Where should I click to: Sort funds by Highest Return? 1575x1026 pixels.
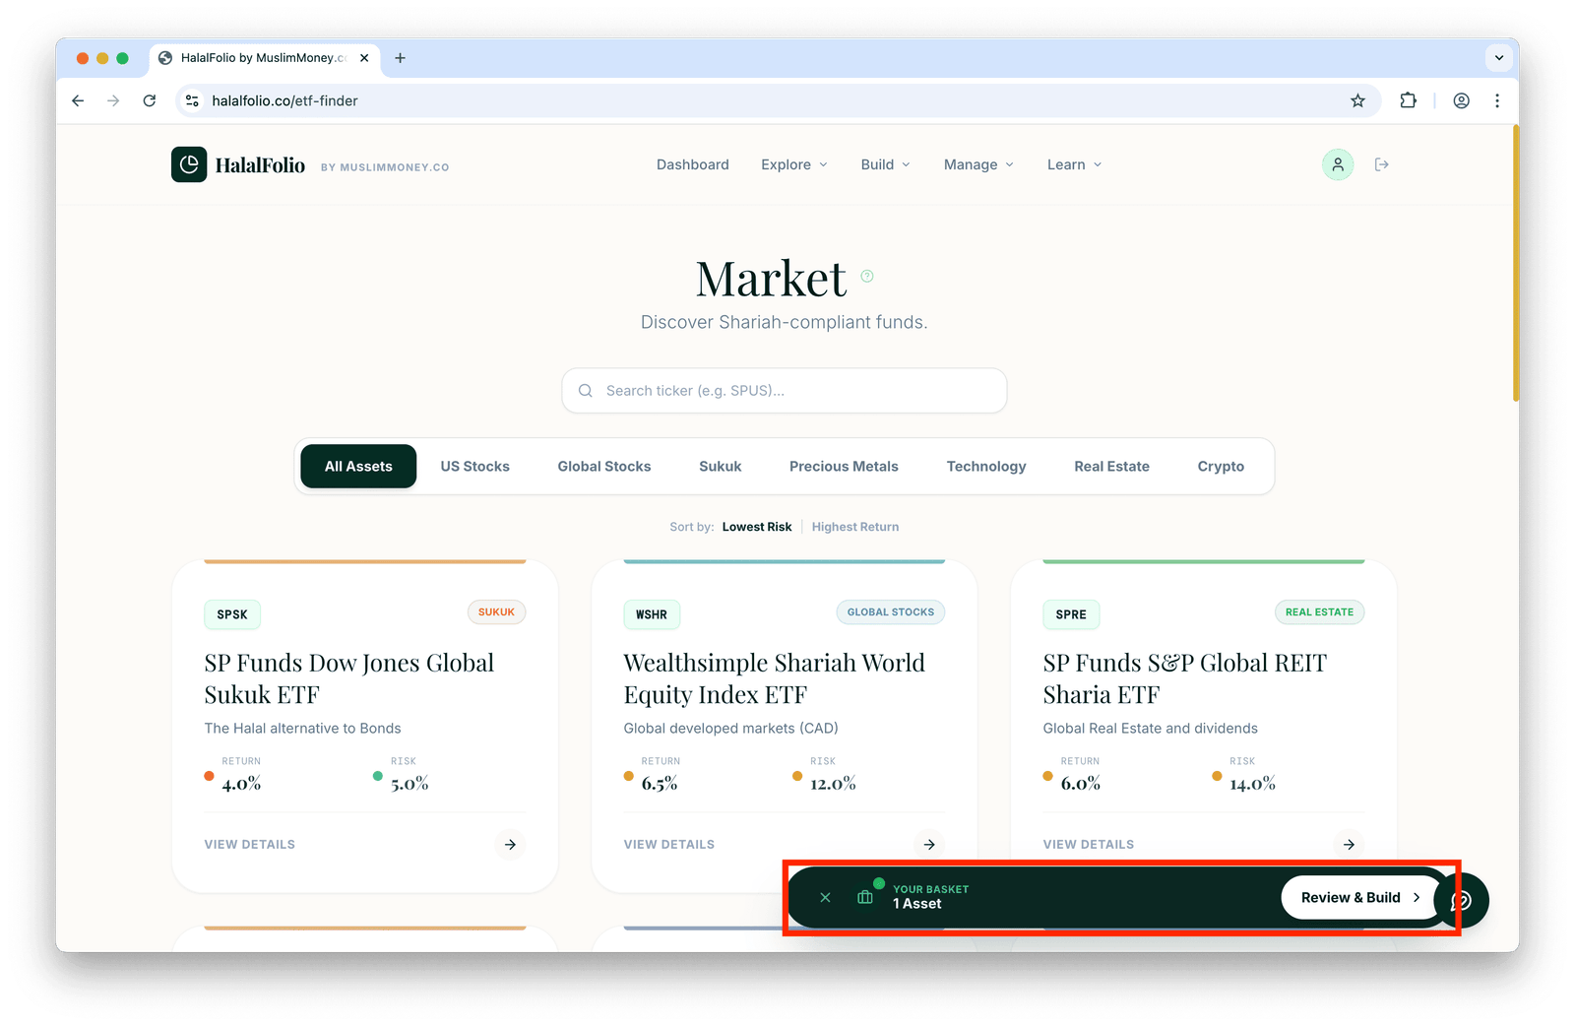pos(855,527)
